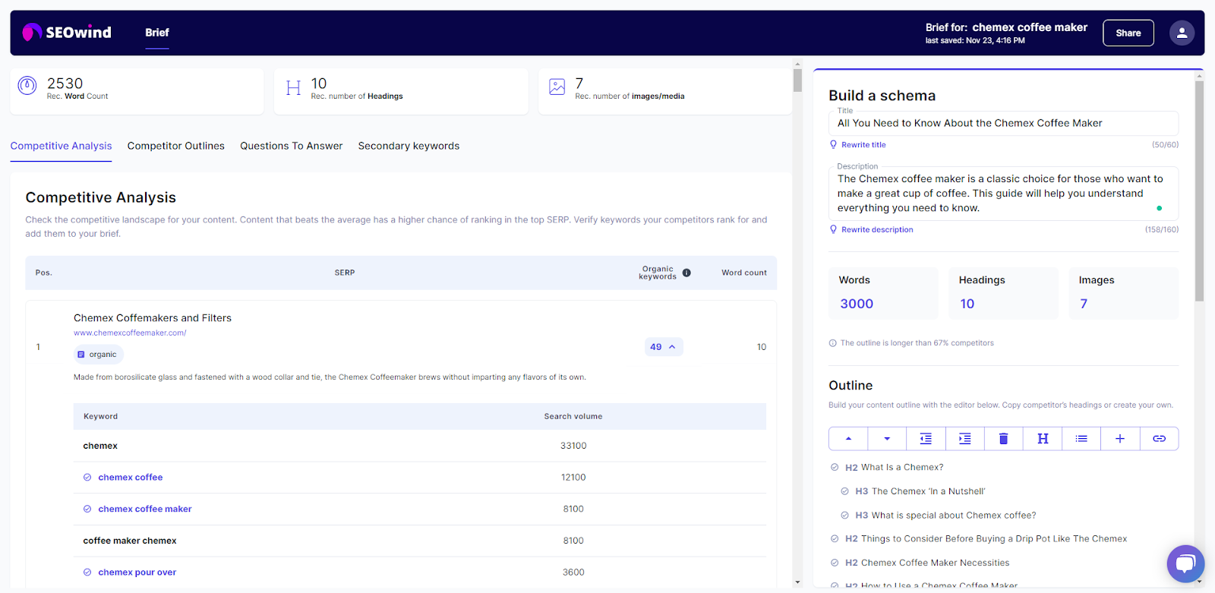Click the Headings value 10 in schema

point(967,304)
